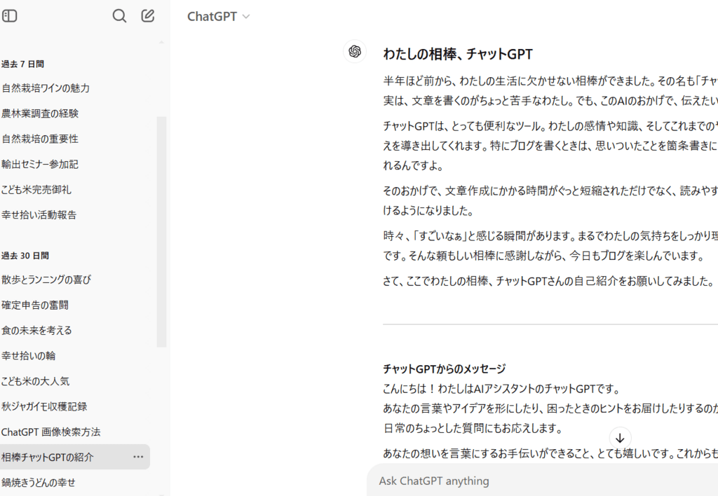
Task: Click the heading わたしの相棒、チャットGPT
Action: pyautogui.click(x=457, y=54)
